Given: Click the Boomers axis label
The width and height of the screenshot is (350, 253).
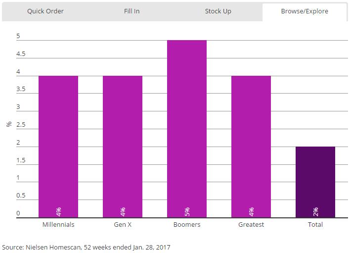Looking at the screenshot, I should tap(187, 225).
